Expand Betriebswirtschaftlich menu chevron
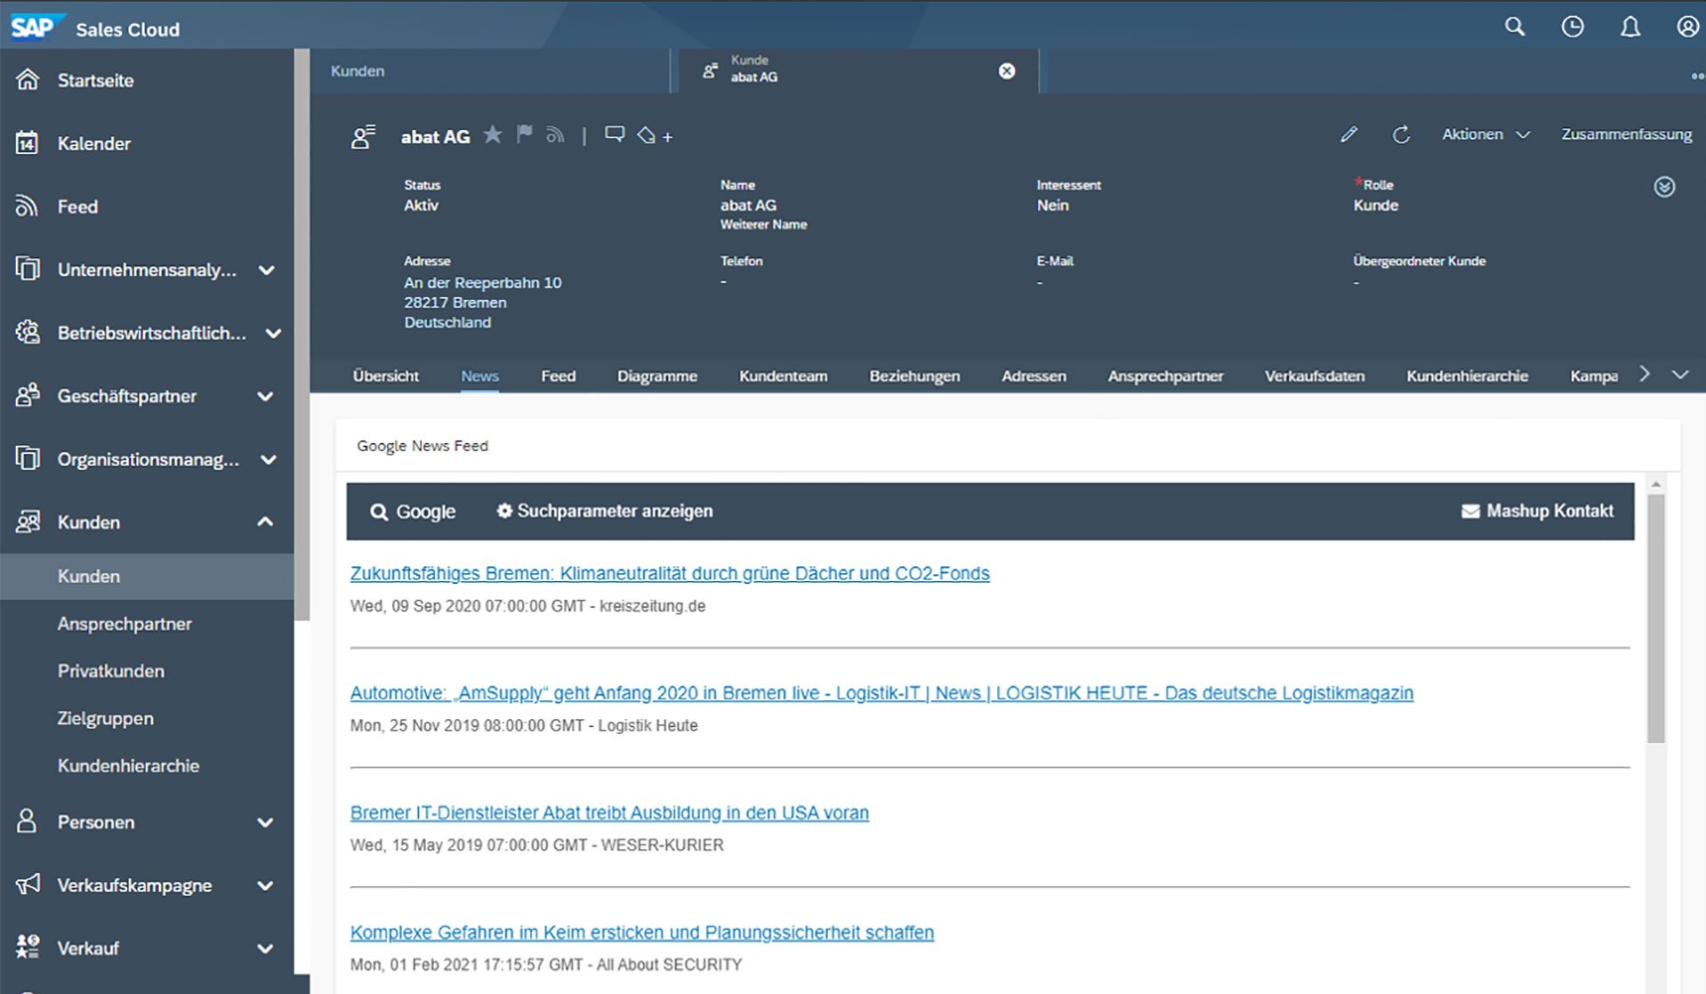 273,333
